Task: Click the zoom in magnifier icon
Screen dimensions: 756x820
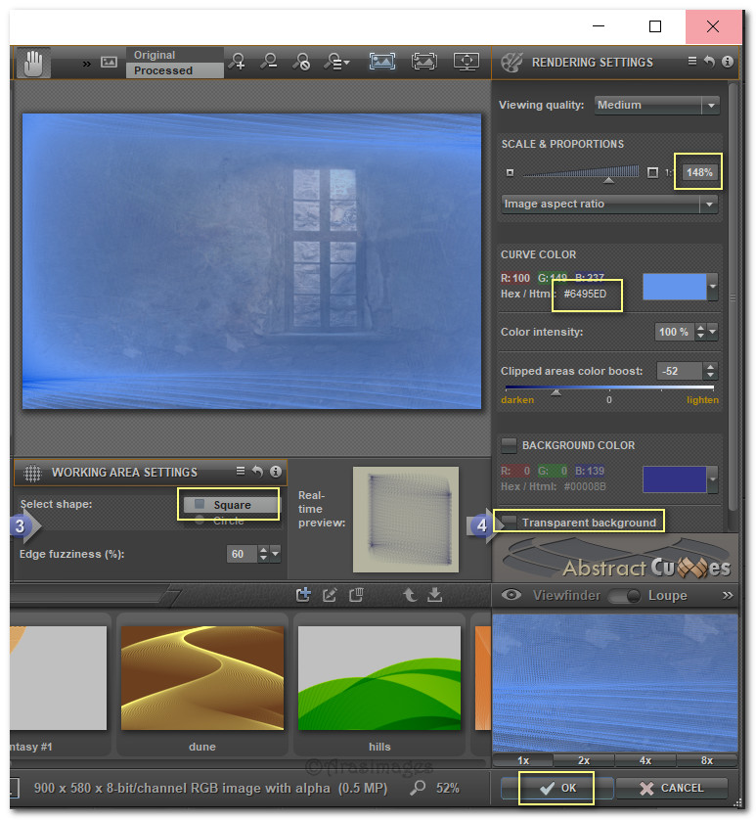Action: coord(237,63)
